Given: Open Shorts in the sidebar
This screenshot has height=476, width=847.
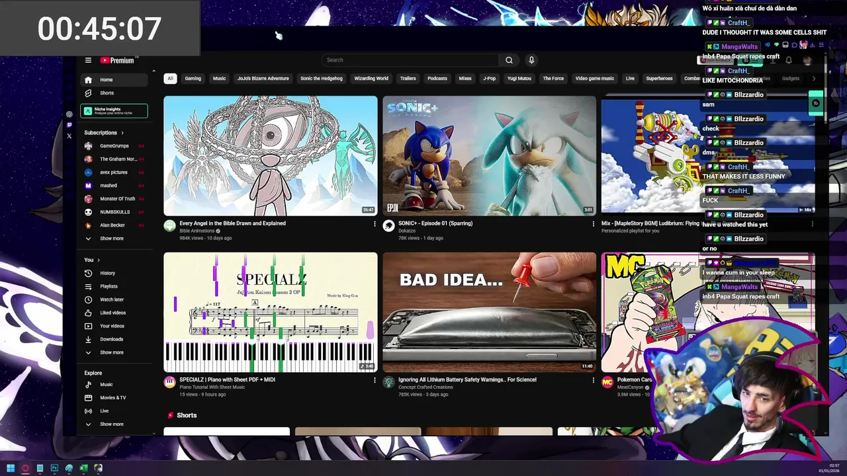Looking at the screenshot, I should [x=114, y=93].
